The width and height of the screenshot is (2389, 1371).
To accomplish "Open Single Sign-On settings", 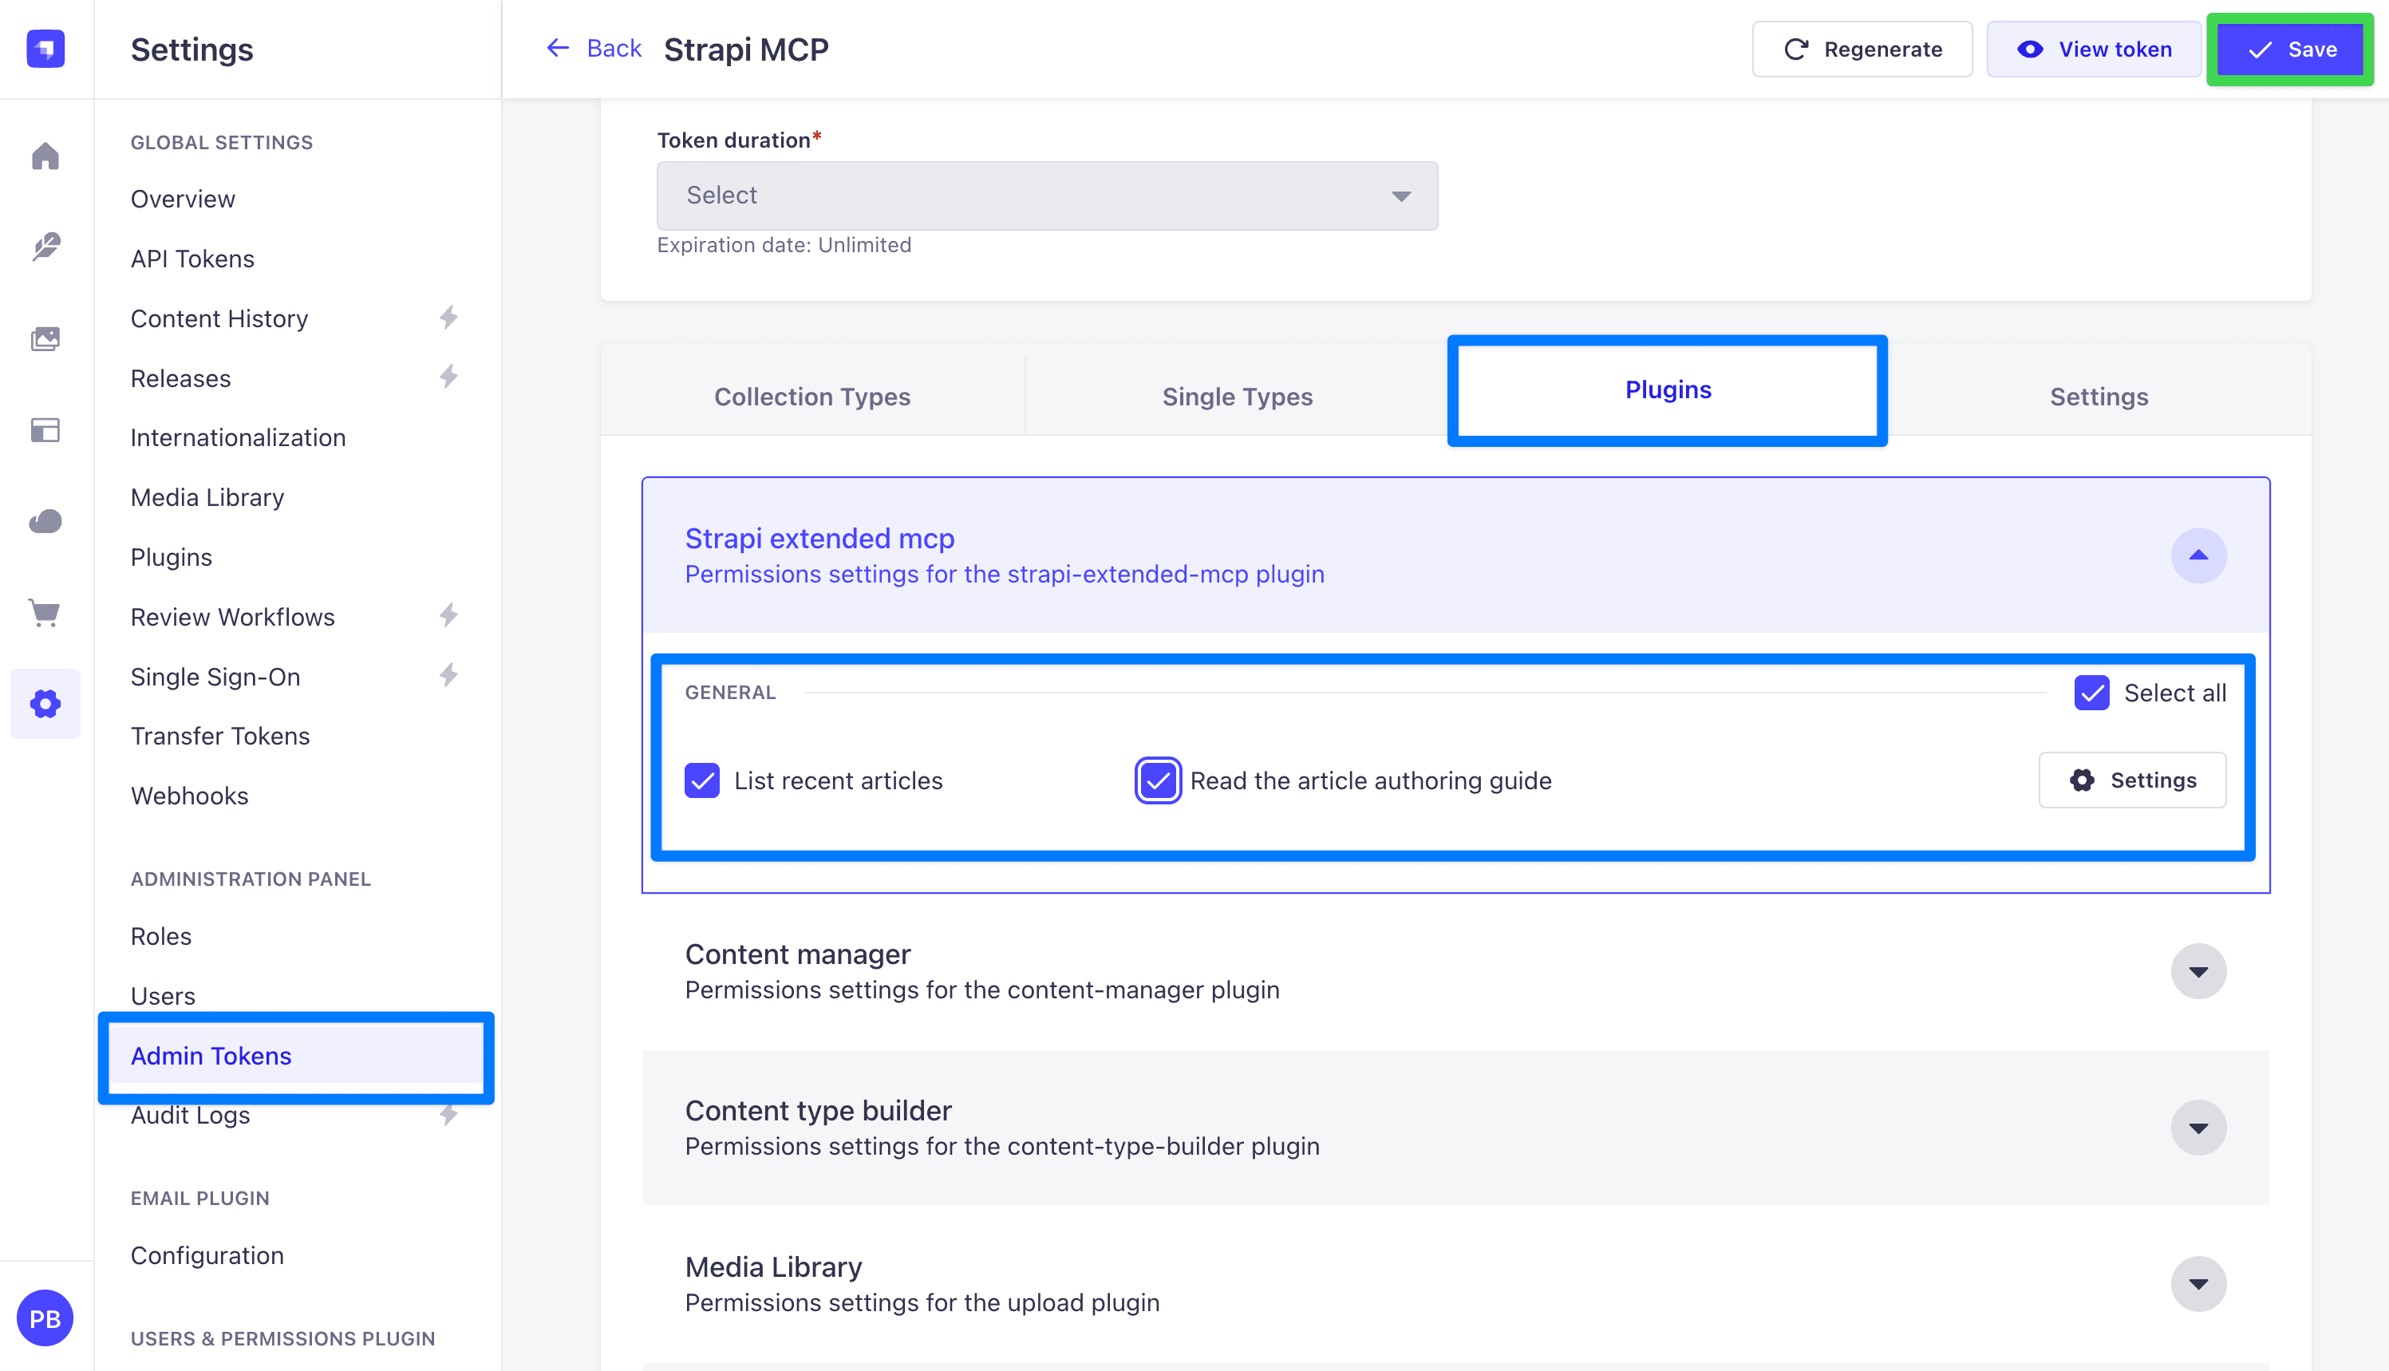I will 215,676.
